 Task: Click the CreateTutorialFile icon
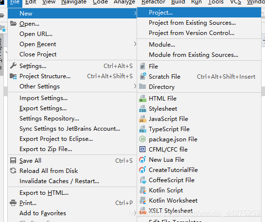pyautogui.click(x=142, y=170)
